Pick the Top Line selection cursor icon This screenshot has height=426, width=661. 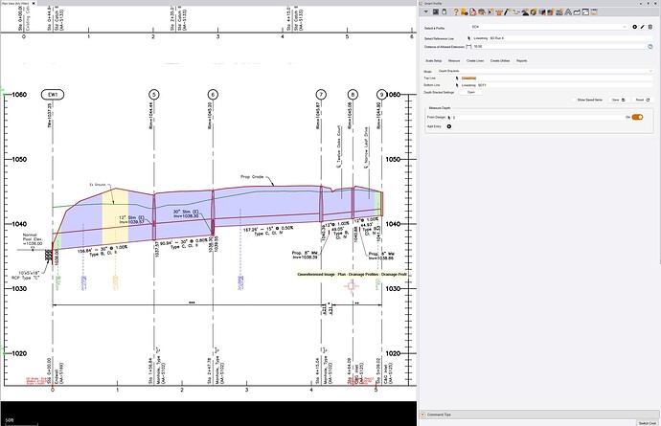coord(456,78)
